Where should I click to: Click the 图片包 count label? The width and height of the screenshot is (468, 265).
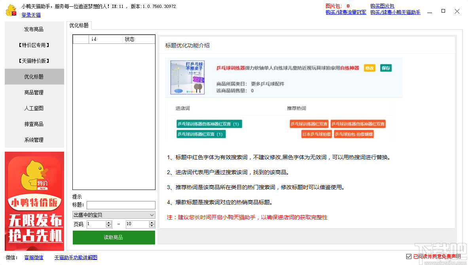click(337, 6)
